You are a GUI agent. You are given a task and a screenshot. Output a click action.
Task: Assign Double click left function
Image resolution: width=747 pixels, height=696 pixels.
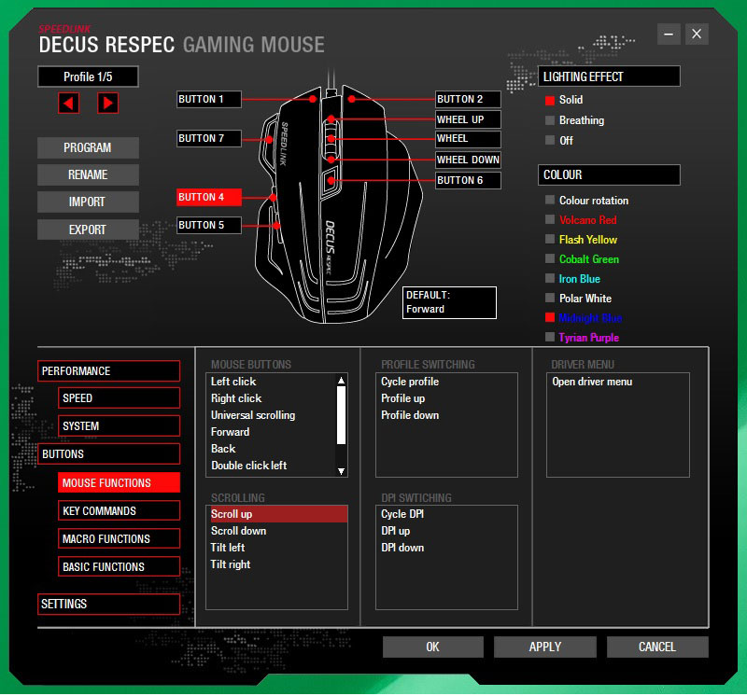pyautogui.click(x=272, y=466)
